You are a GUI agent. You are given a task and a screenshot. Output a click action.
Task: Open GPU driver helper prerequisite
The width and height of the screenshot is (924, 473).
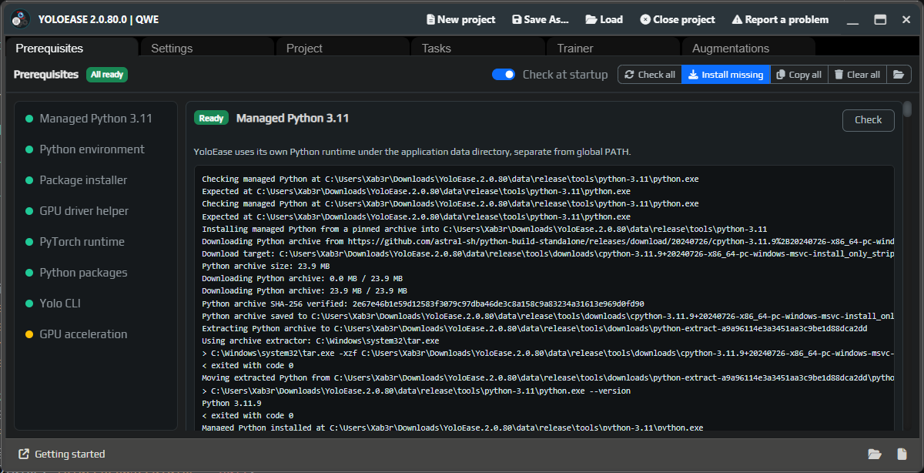96,211
